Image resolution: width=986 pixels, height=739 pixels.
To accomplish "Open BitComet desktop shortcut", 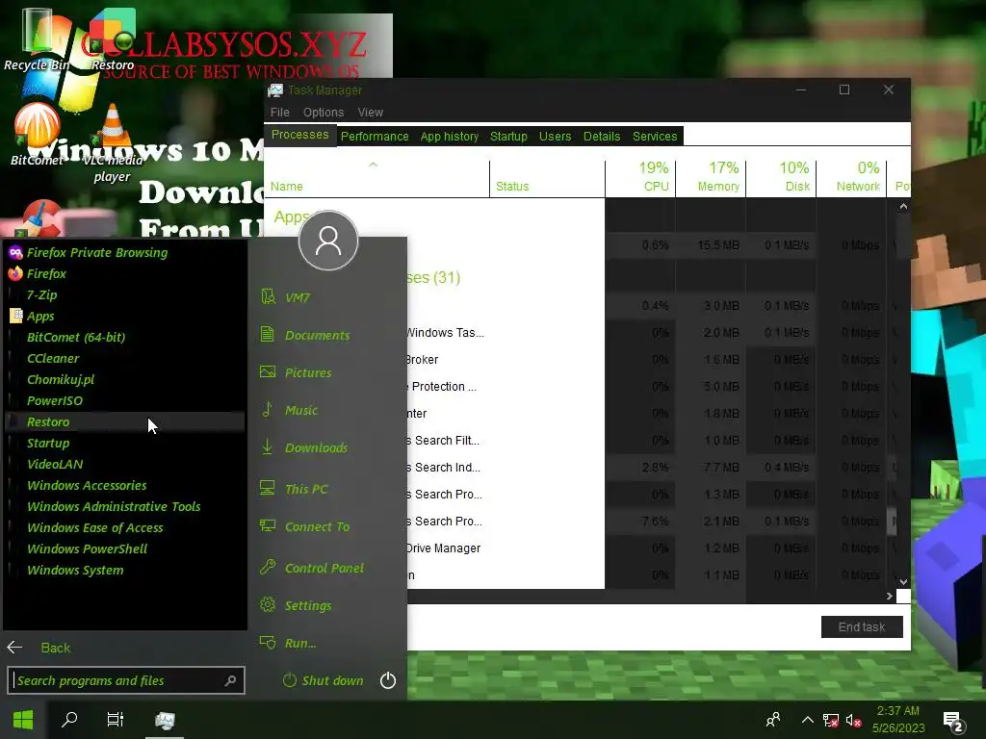I will point(38,135).
